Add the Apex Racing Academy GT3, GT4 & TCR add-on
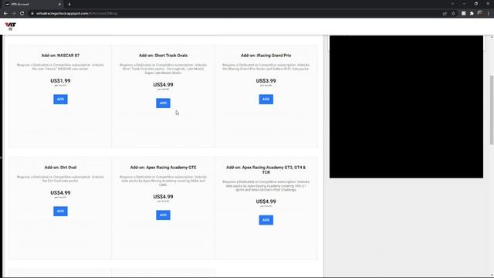The image size is (494, 278). [266, 220]
